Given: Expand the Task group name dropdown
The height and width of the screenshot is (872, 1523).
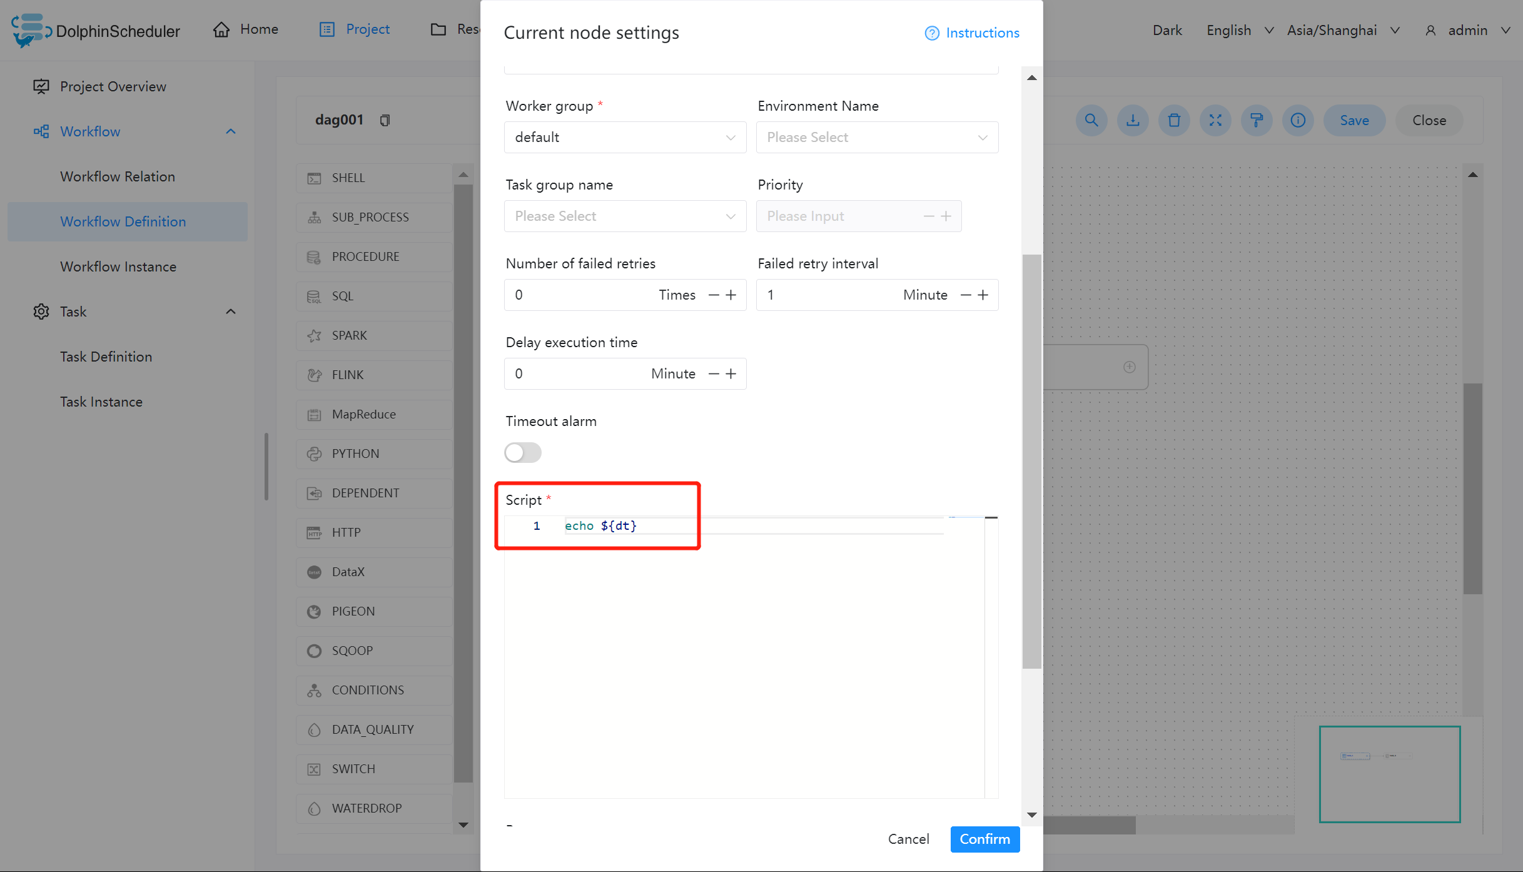Looking at the screenshot, I should pyautogui.click(x=625, y=216).
